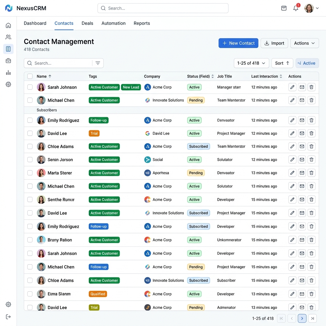Check the box for Emily Rodriguez Denvaator row

click(30, 120)
